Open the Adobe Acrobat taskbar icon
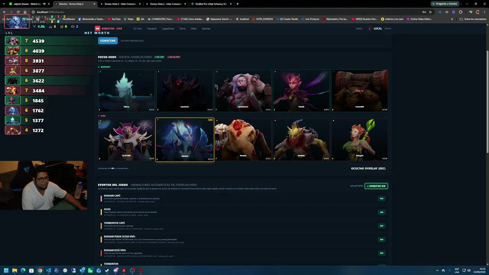 (x=124, y=270)
